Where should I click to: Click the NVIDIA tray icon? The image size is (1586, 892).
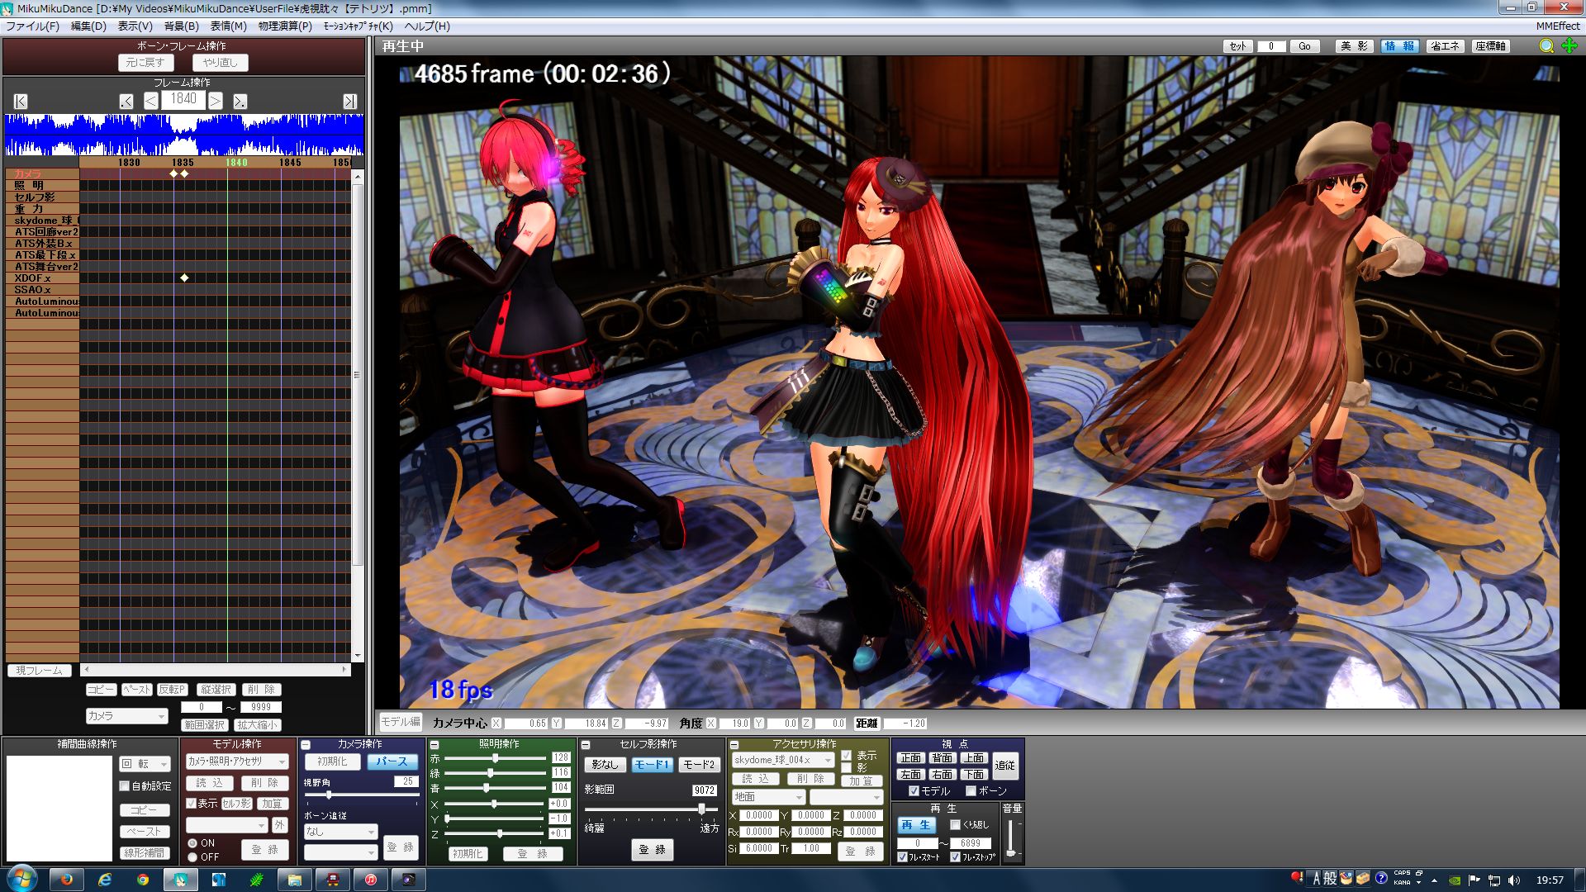point(1455,880)
